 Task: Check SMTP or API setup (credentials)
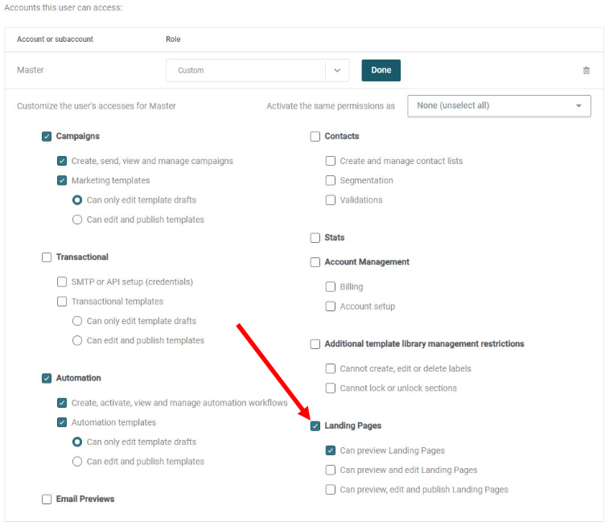[x=62, y=281]
